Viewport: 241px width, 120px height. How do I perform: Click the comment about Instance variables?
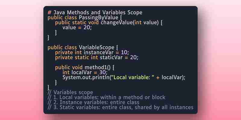[x=93, y=102]
